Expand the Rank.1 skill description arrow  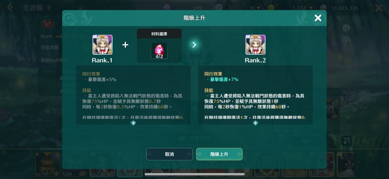(x=134, y=123)
